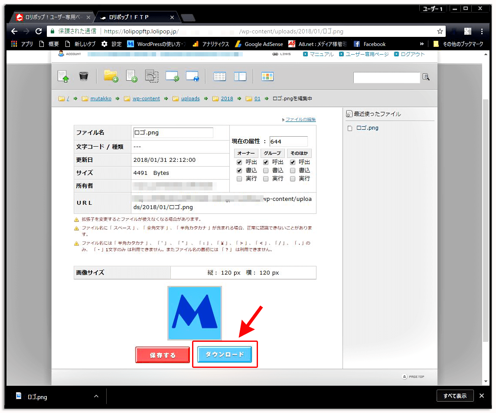Open the uploads folder breadcrumb link
The height and width of the screenshot is (413, 496).
point(190,98)
